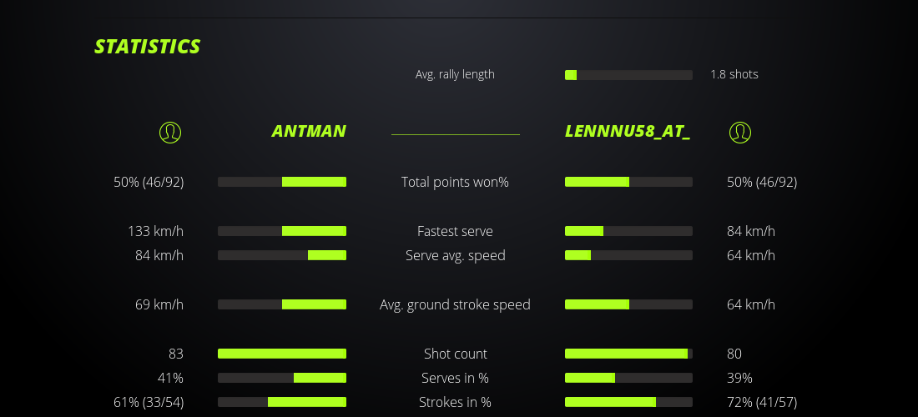Click the STATISTICS heading
918x417 pixels.
tap(148, 47)
